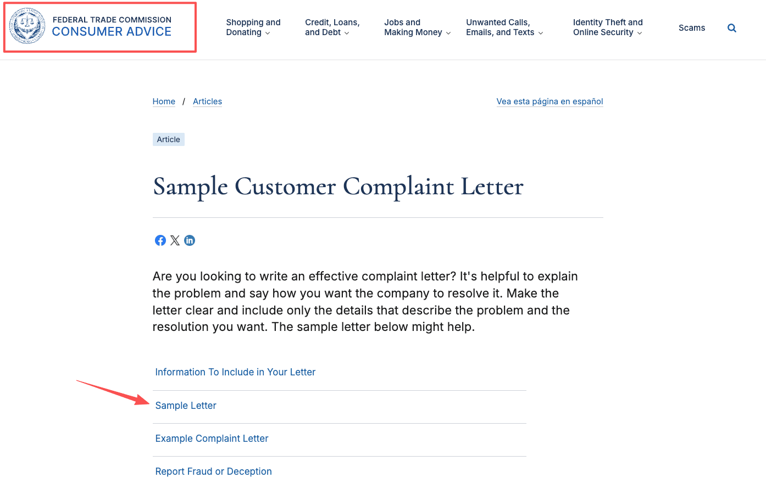Click the Article tag label
Image resolution: width=766 pixels, height=489 pixels.
point(168,139)
